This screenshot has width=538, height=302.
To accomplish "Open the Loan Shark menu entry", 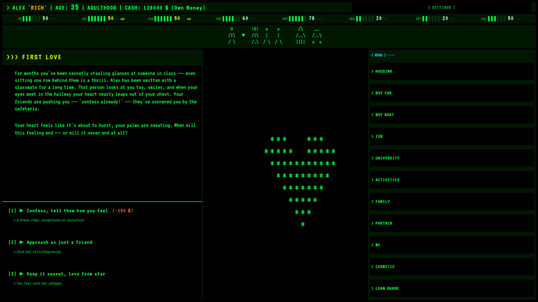I will pyautogui.click(x=452, y=288).
